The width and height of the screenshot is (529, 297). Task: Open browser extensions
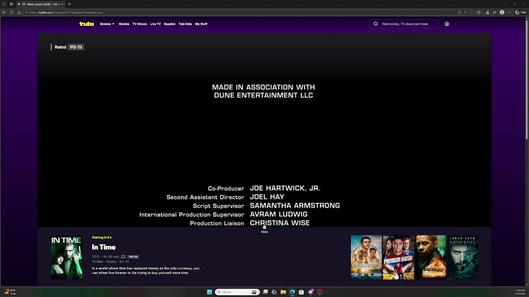point(479,12)
